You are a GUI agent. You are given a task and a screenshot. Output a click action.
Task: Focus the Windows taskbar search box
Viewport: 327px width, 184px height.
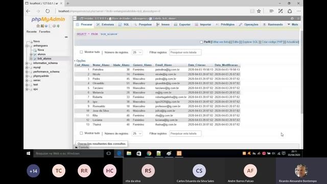68,153
